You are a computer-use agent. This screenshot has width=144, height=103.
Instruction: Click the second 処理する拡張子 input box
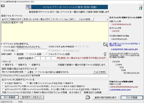(x=43, y=58)
